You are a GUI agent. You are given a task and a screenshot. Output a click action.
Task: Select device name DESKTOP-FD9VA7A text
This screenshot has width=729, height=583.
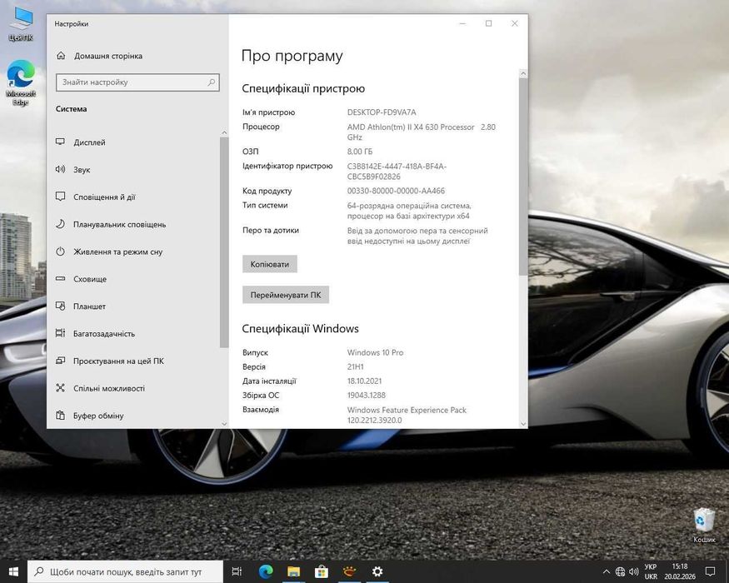point(382,112)
